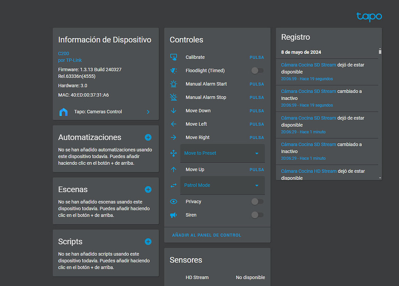
Task: Open the Move to Preset dropdown
Action: [222, 153]
